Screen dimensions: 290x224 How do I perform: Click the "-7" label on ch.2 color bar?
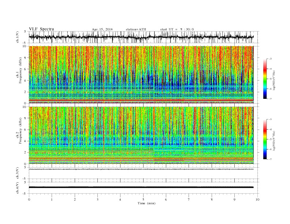pyautogui.click(x=270, y=159)
